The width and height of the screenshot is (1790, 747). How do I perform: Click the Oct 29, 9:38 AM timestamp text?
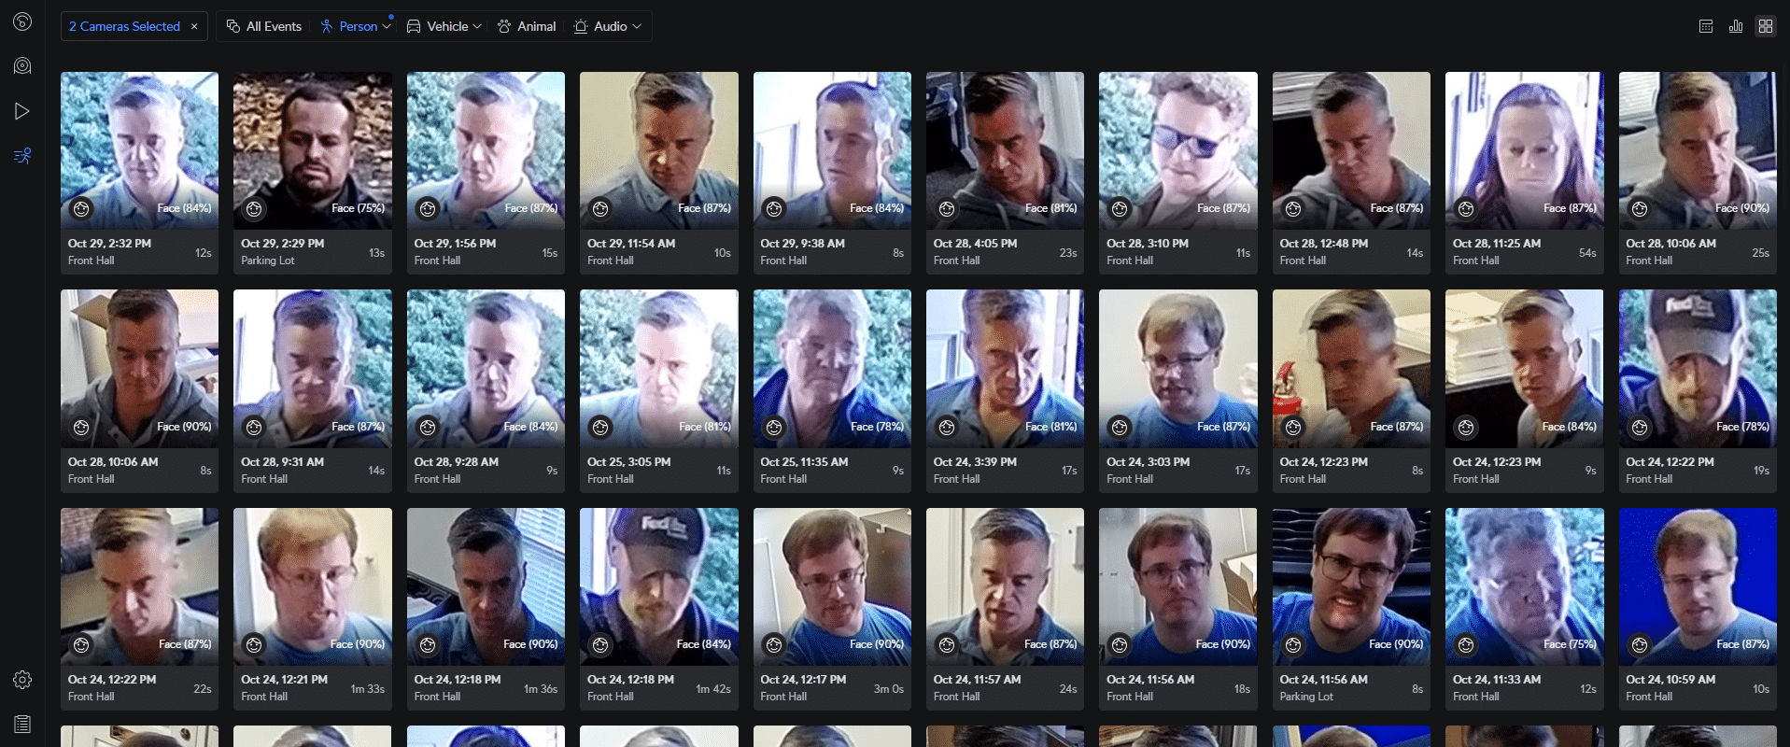(802, 244)
